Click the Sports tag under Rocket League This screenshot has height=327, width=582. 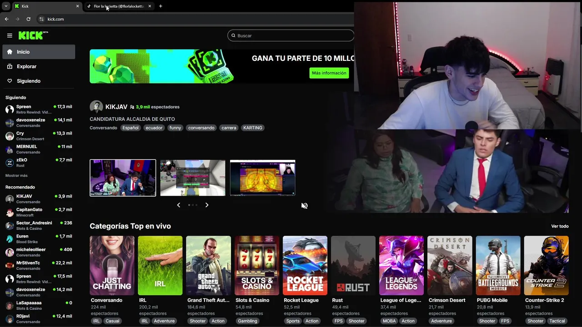[x=293, y=321]
